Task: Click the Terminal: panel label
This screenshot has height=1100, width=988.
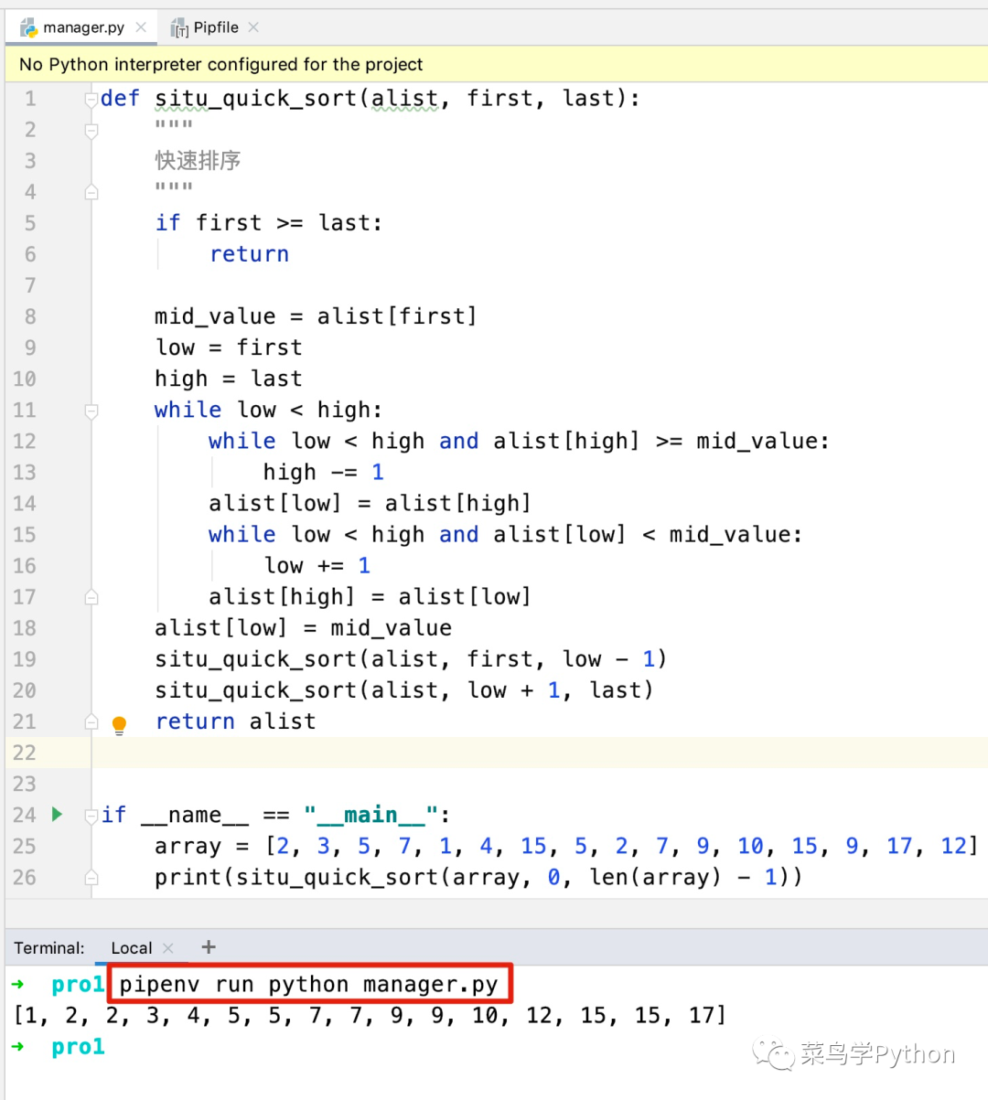Action: click(x=49, y=948)
